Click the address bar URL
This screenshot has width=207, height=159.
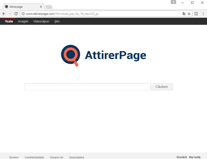(62, 14)
